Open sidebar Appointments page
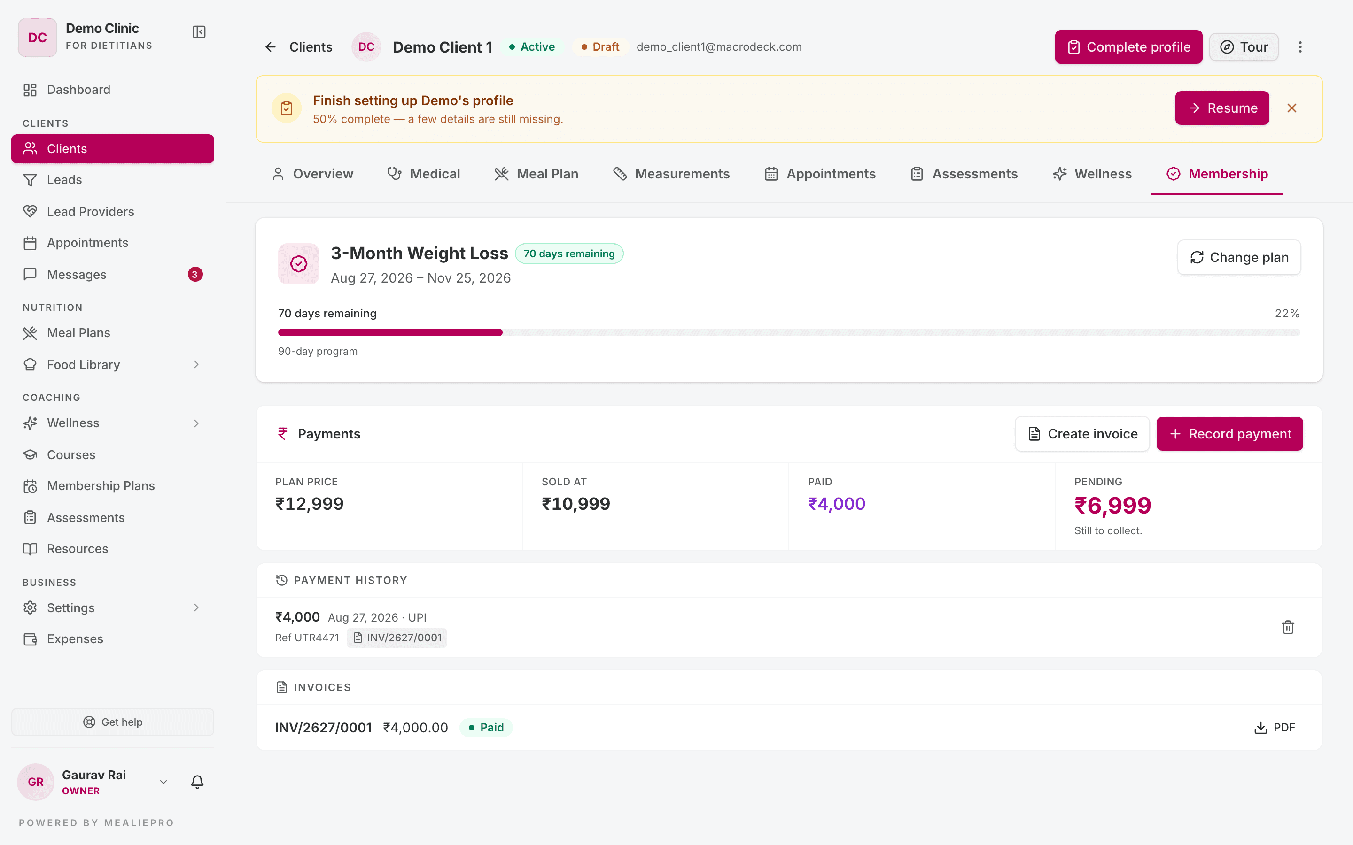The image size is (1353, 845). tap(112, 243)
